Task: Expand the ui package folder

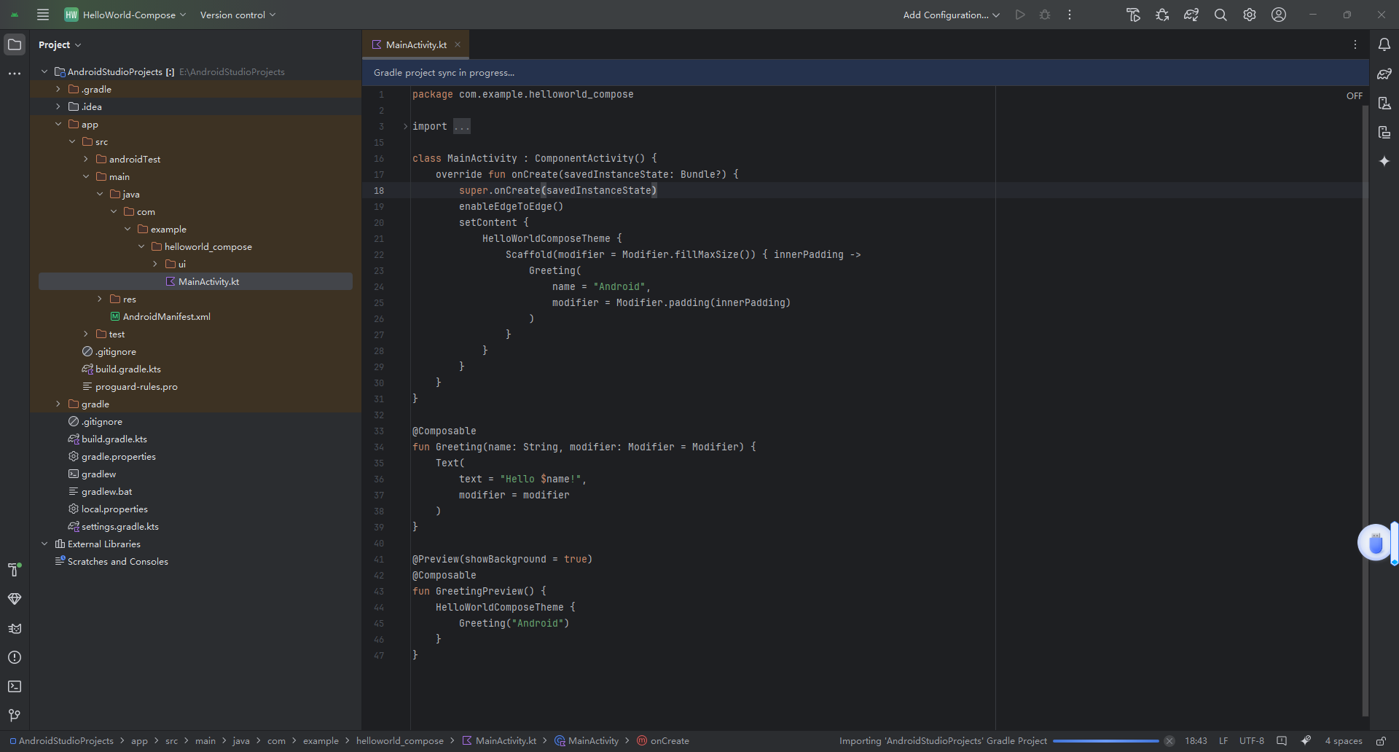Action: click(x=155, y=264)
